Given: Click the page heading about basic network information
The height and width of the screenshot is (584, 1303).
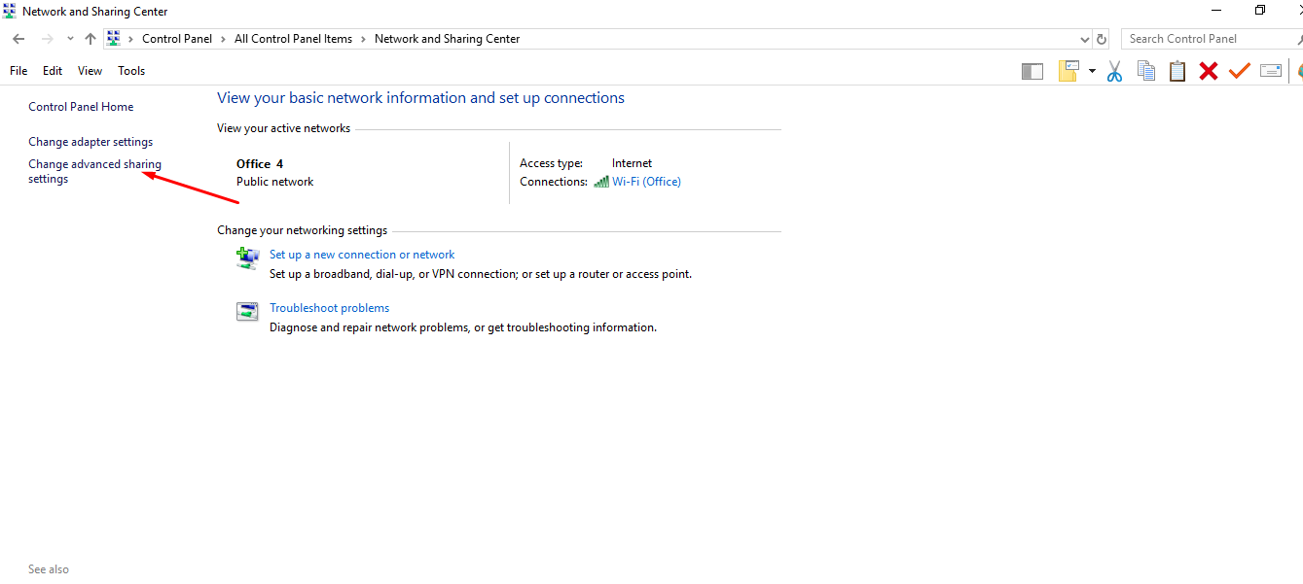Looking at the screenshot, I should tap(420, 98).
